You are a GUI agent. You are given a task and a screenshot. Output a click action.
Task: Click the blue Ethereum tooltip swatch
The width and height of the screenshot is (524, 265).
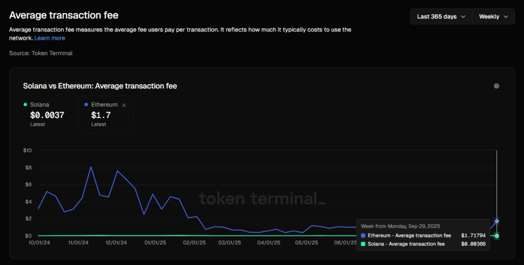(x=363, y=236)
